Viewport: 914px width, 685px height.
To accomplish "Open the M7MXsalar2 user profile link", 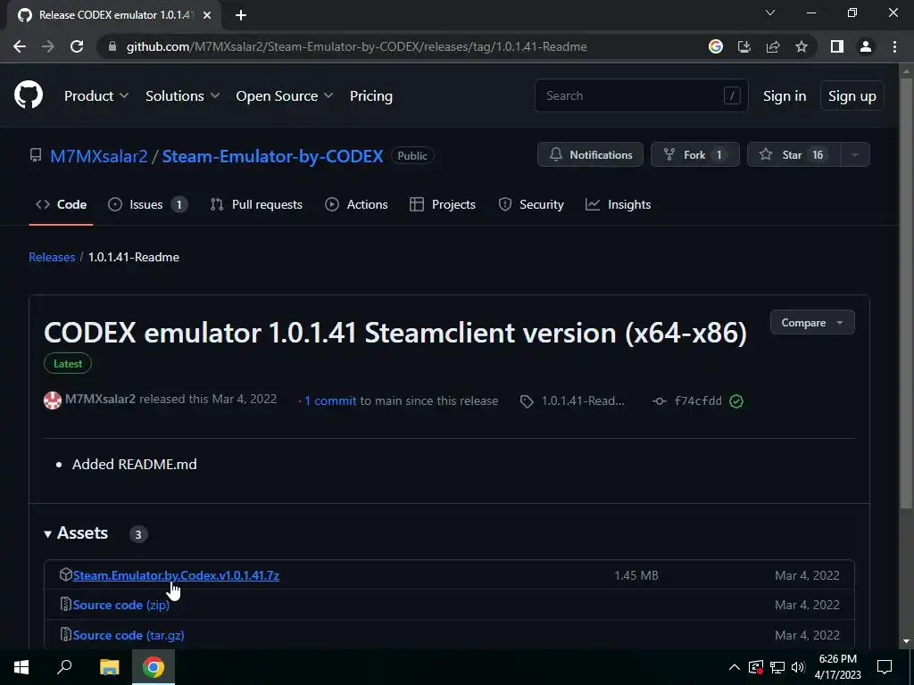I will point(98,156).
